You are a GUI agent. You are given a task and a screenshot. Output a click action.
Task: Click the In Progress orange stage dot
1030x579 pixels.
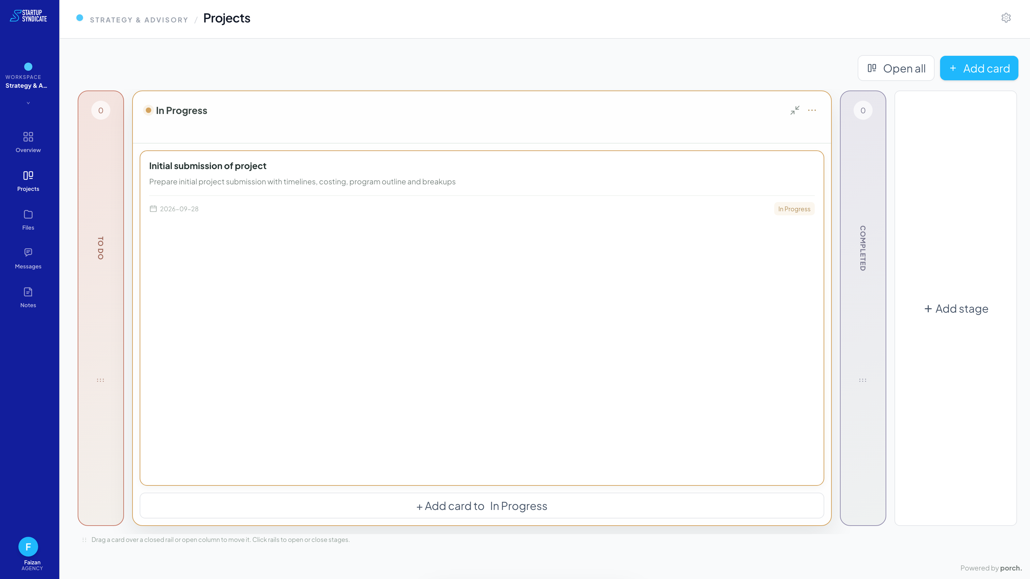[x=149, y=110]
